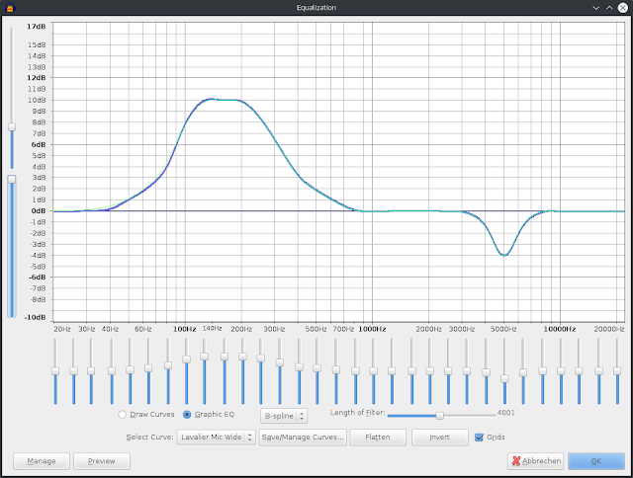Open the B-spline interpolation dropdown
This screenshot has height=478, width=633.
point(284,416)
